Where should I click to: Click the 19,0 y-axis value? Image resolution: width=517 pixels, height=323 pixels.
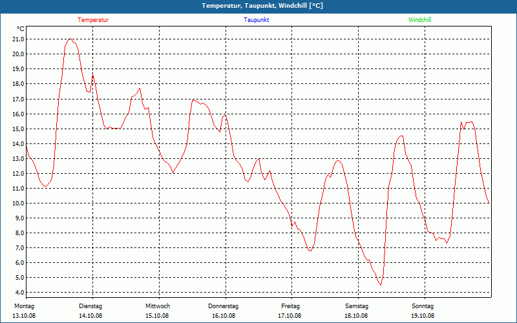(19, 69)
